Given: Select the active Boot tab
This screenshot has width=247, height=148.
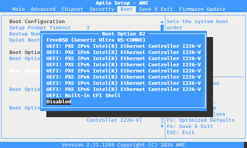Looking at the screenshot, I should [x=127, y=9].
